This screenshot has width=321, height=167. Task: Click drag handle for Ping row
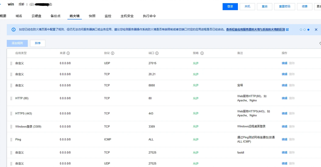point(11,139)
